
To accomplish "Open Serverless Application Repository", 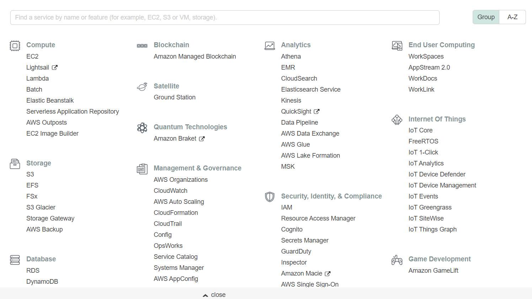I will (x=72, y=112).
